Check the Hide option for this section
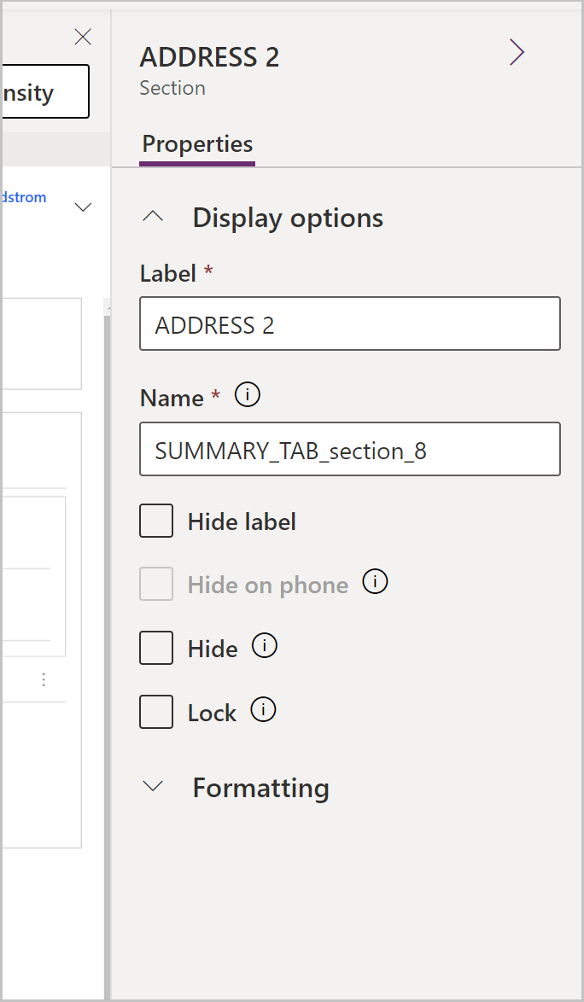This screenshot has width=584, height=1002. tap(155, 648)
